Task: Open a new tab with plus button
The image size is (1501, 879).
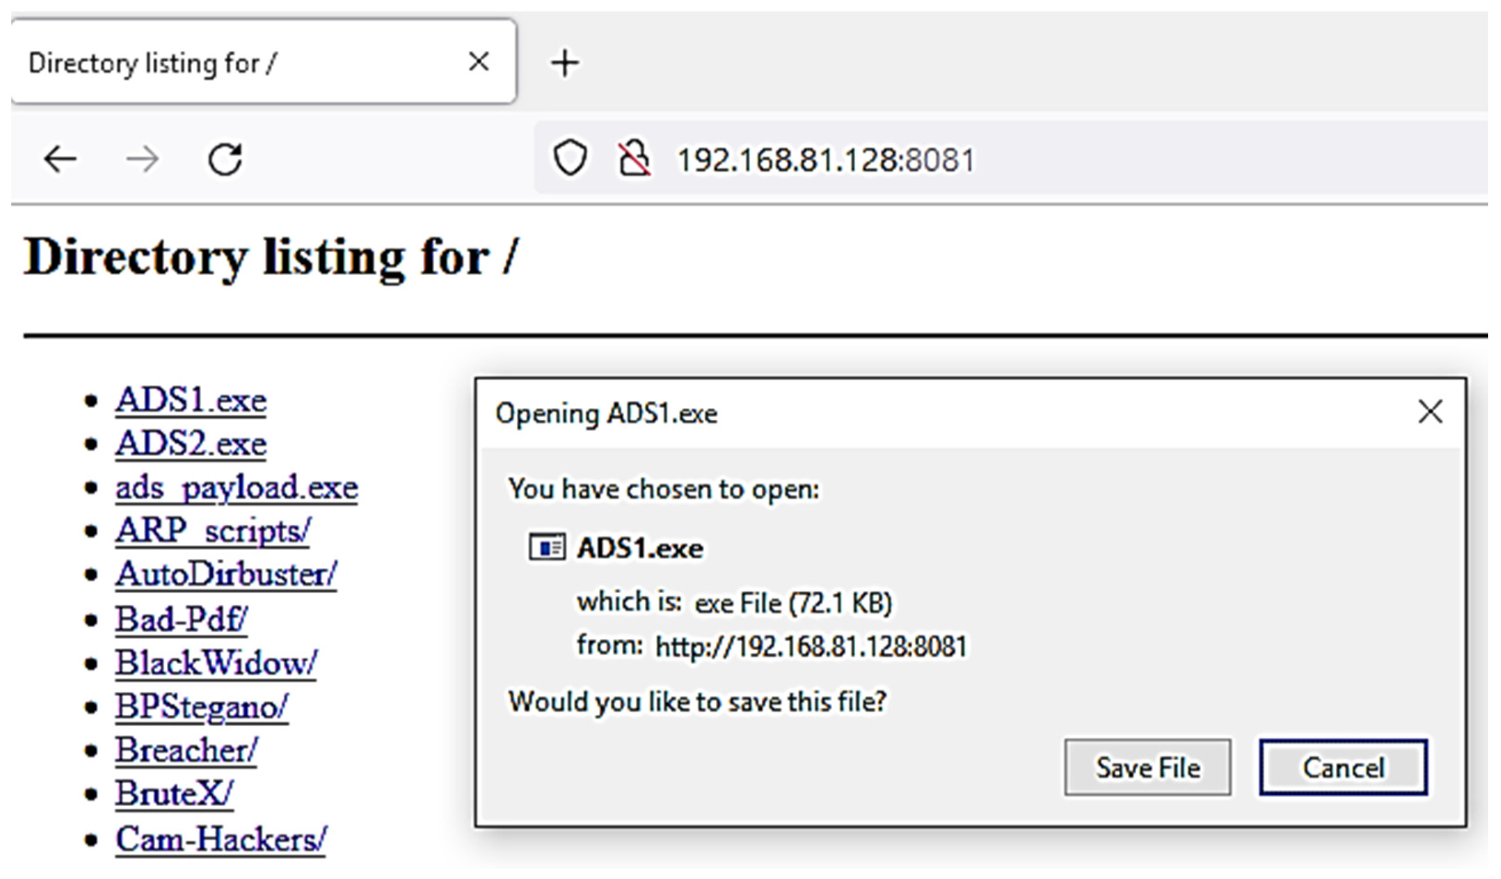Action: (565, 63)
